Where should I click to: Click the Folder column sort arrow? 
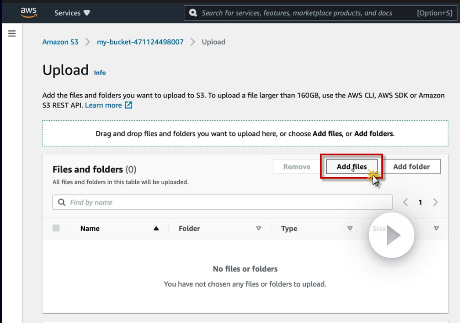click(259, 228)
